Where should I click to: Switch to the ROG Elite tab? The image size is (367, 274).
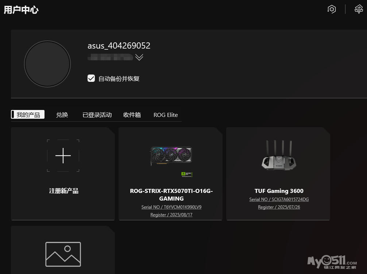click(166, 115)
